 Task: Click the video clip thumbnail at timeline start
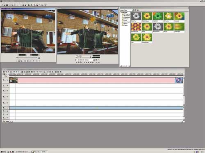click(14, 80)
